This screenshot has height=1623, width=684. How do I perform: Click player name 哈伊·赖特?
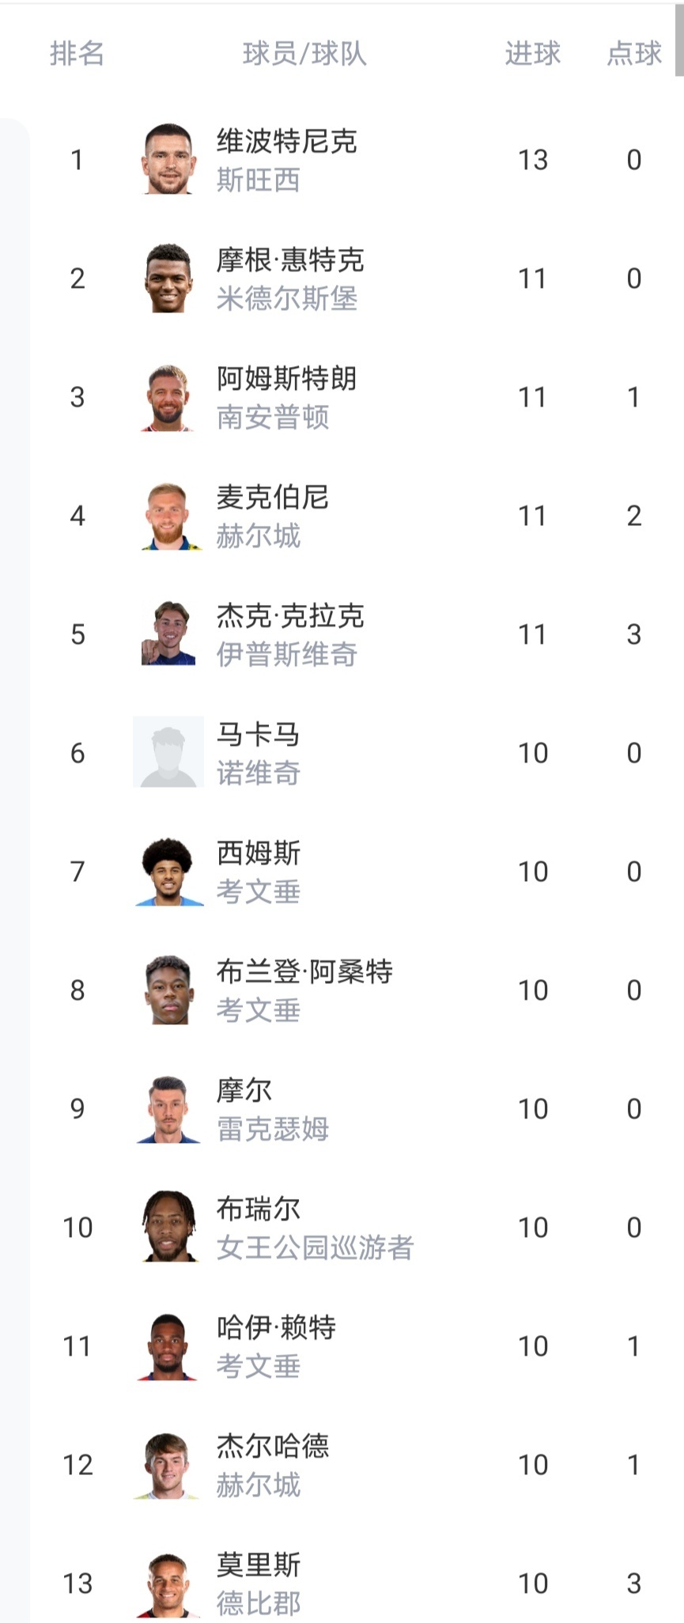pos(276,1327)
